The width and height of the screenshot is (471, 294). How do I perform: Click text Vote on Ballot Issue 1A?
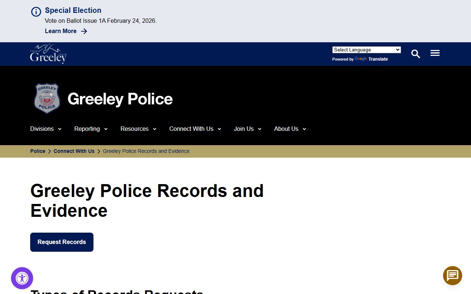pyautogui.click(x=75, y=21)
